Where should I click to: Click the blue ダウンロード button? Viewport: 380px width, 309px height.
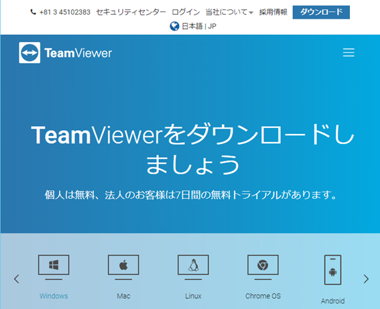pos(321,12)
